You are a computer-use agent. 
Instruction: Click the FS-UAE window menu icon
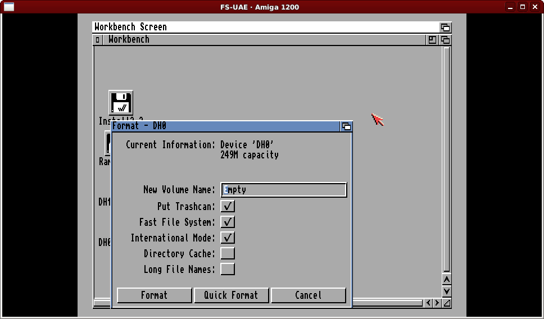tap(8, 7)
